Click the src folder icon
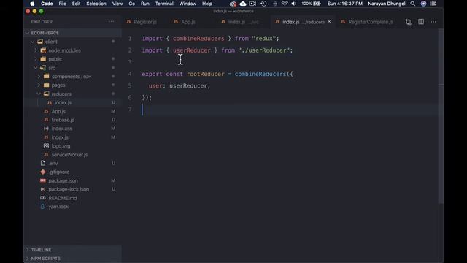This screenshot has height=263, width=467. click(43, 68)
